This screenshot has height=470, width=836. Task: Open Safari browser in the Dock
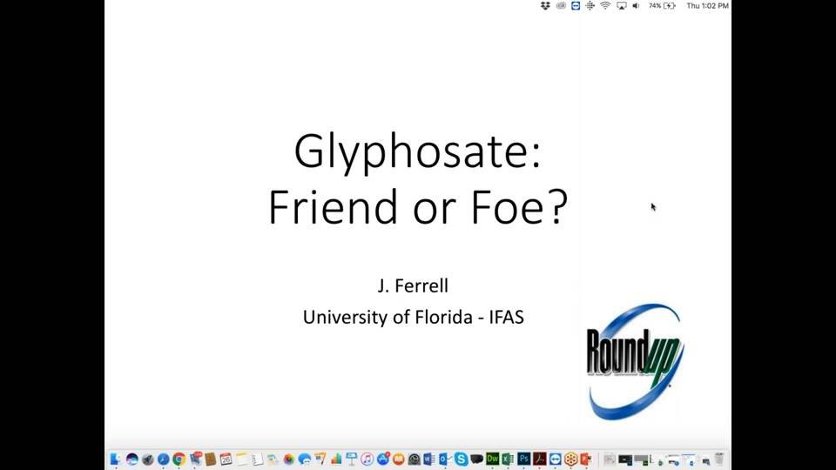(163, 459)
